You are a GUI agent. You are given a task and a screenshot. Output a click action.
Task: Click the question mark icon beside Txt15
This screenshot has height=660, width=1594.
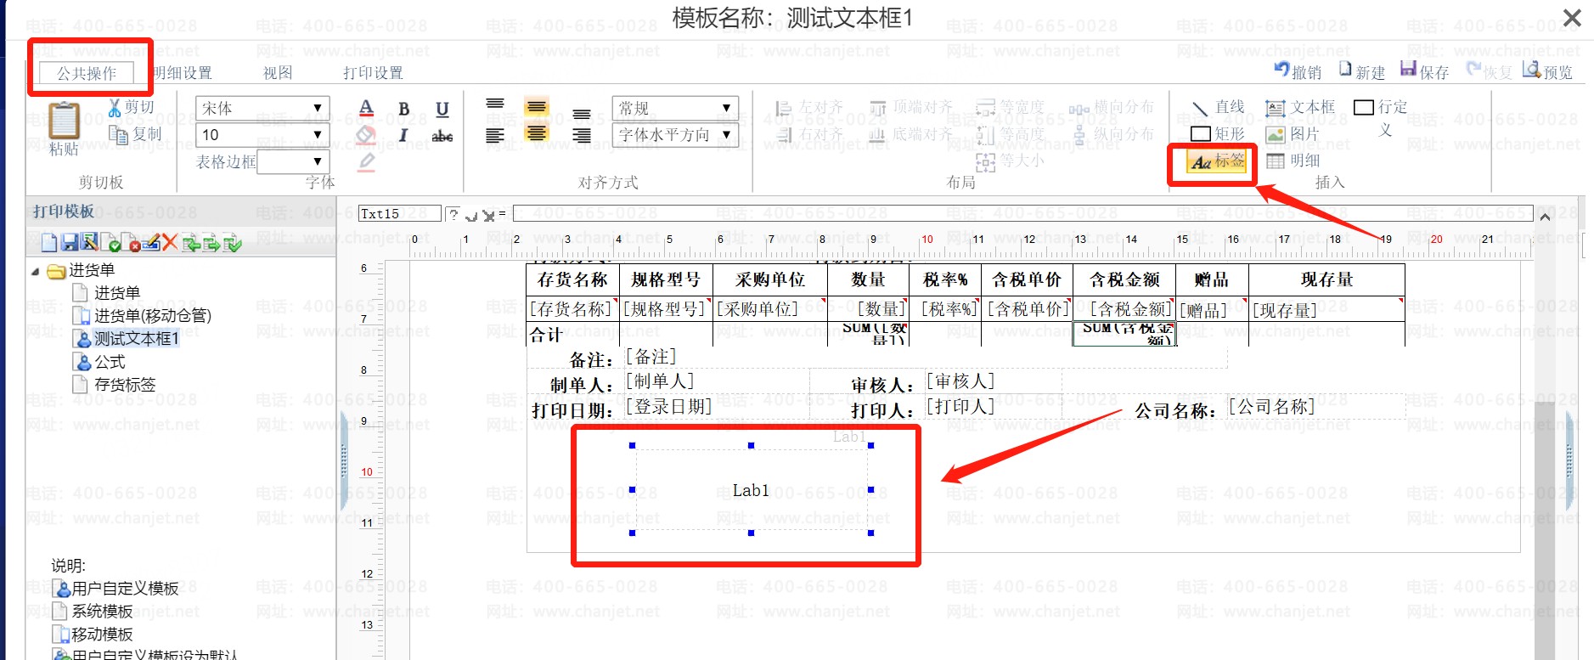coord(454,214)
